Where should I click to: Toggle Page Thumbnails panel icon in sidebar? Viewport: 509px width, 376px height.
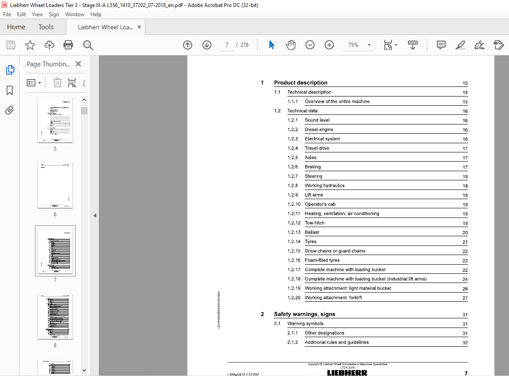tap(10, 70)
